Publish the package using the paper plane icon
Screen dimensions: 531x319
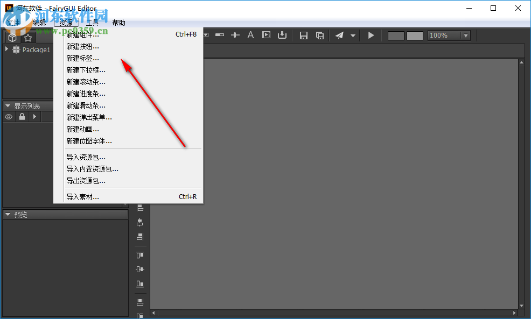click(339, 34)
